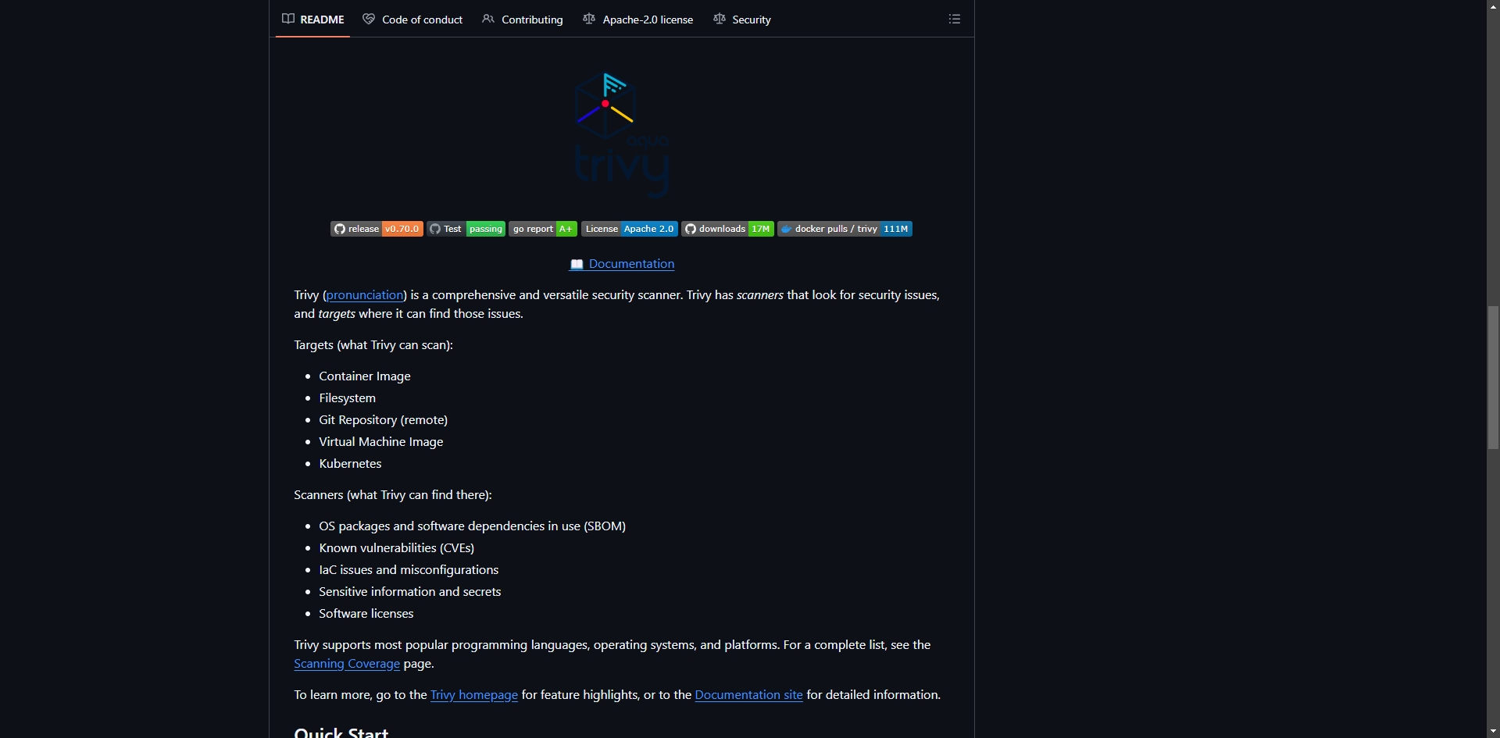Click the 'Virtual Machine Image' list item
The height and width of the screenshot is (738, 1500).
(380, 442)
